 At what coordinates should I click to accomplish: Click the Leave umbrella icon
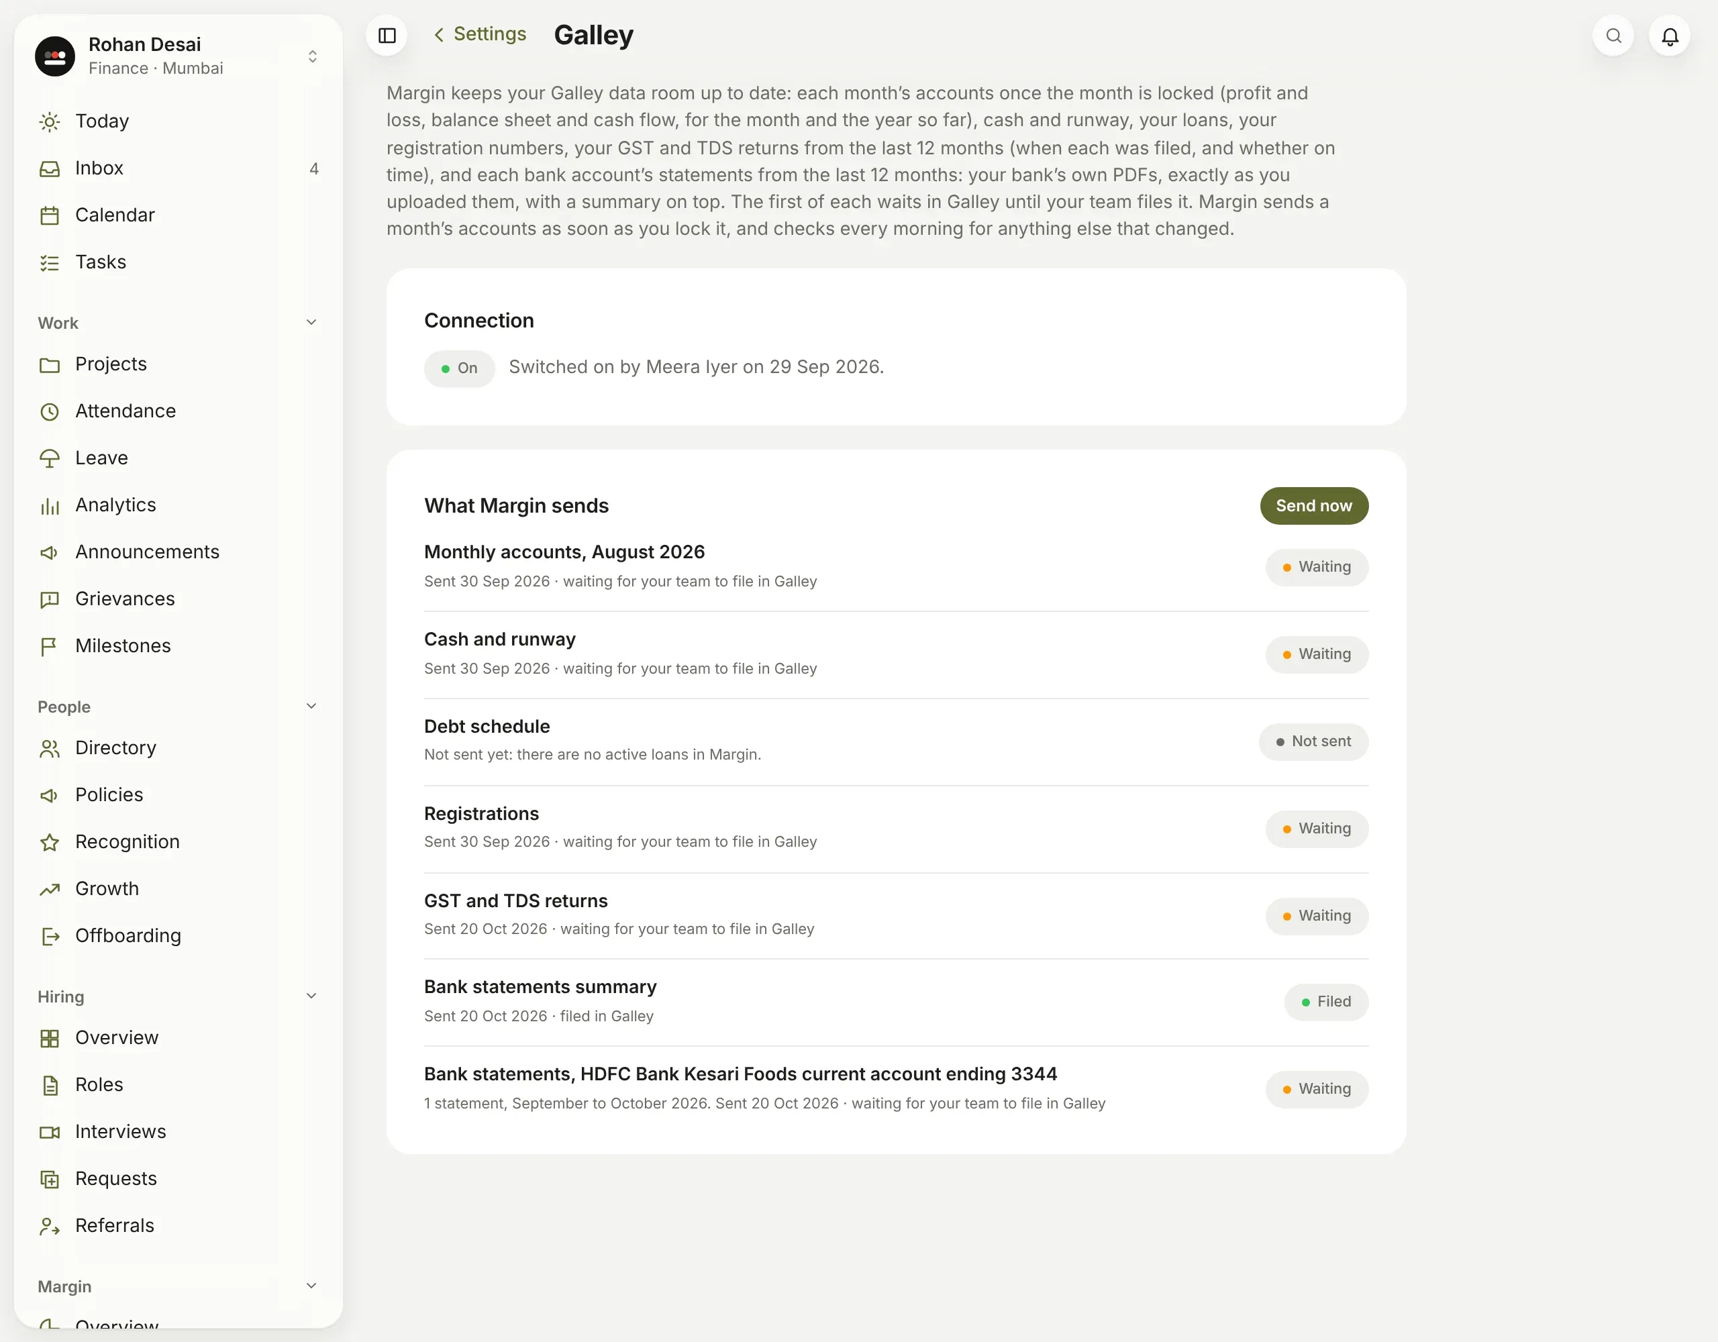(50, 458)
